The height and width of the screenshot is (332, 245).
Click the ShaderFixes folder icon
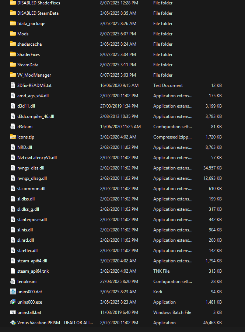click(x=13, y=55)
